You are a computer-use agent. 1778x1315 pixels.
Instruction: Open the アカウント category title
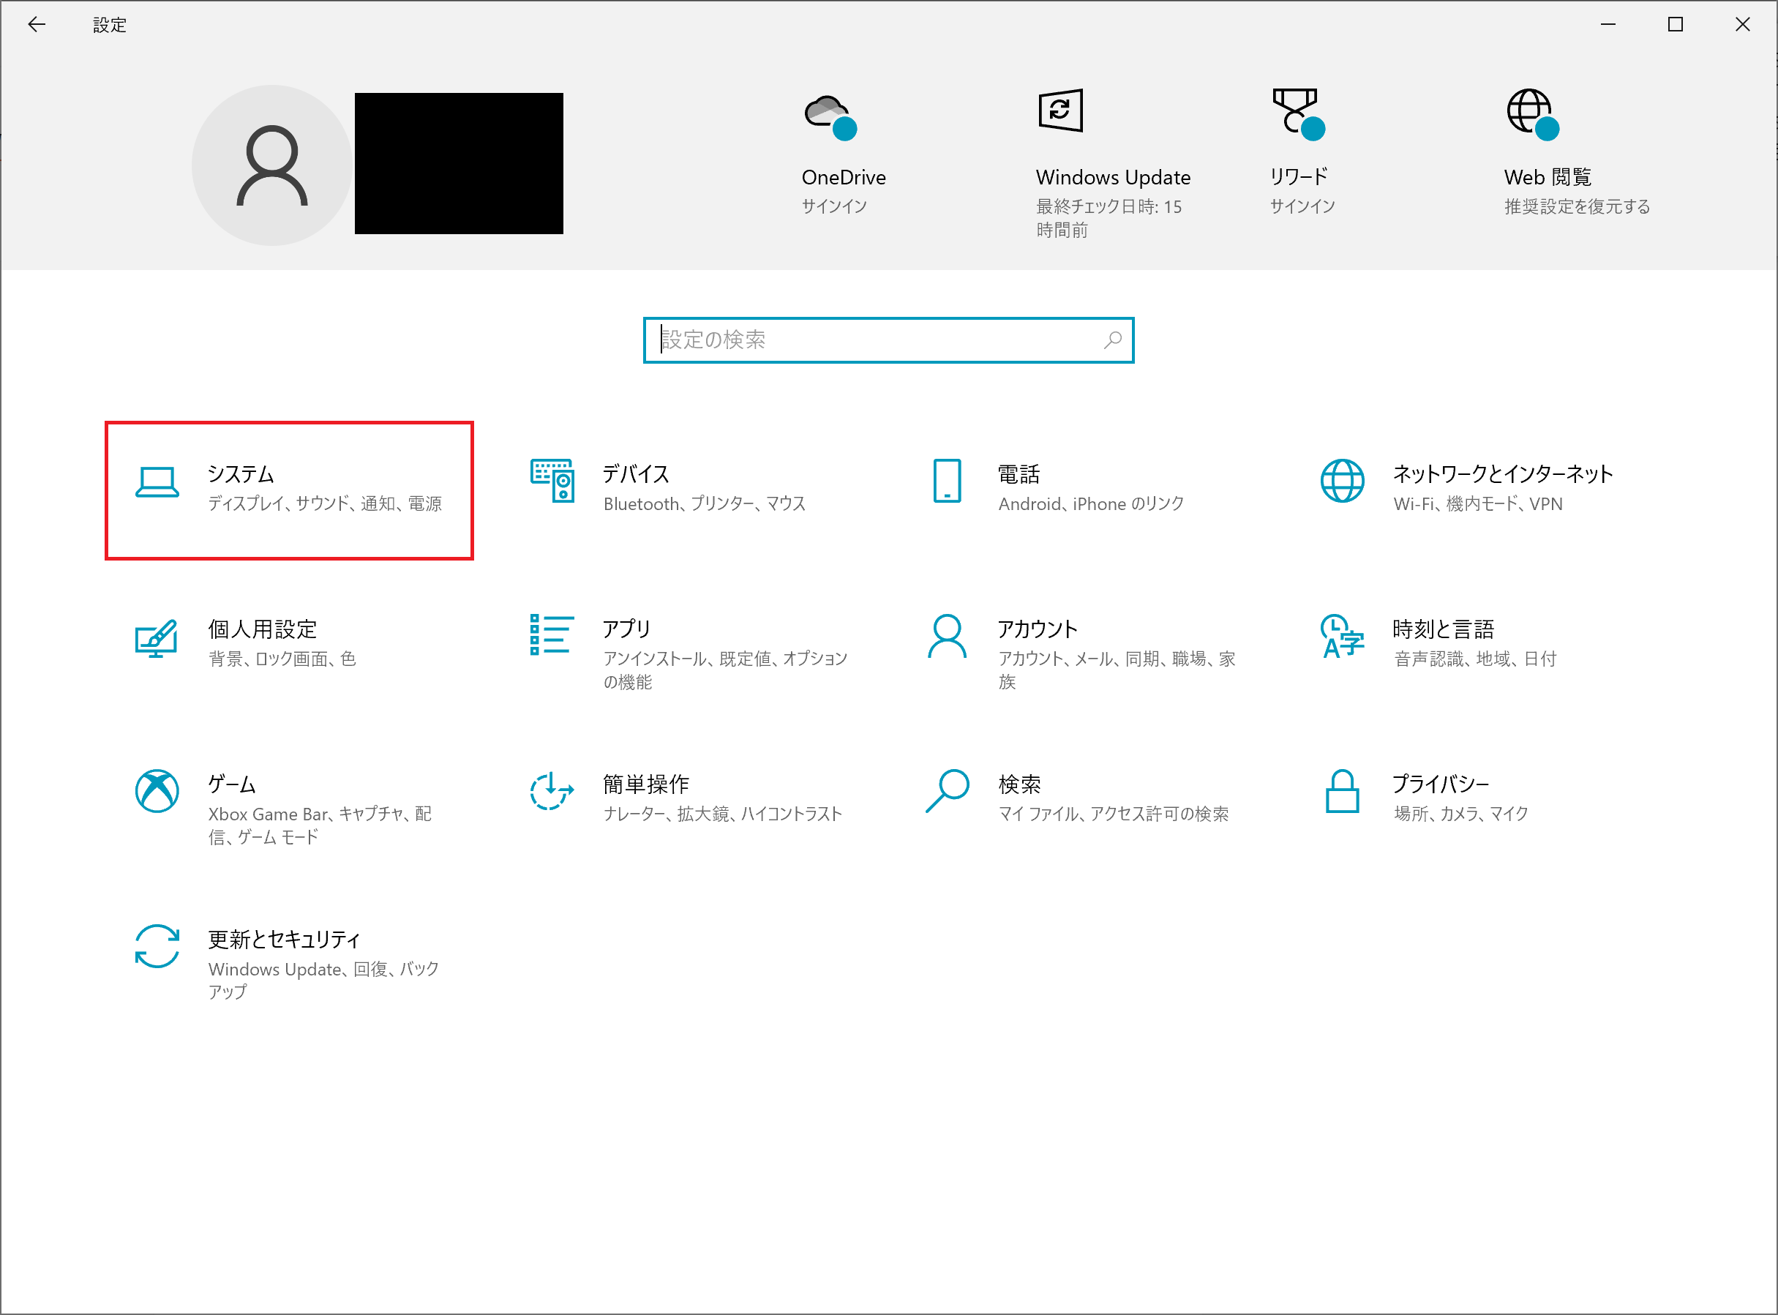1038,629
